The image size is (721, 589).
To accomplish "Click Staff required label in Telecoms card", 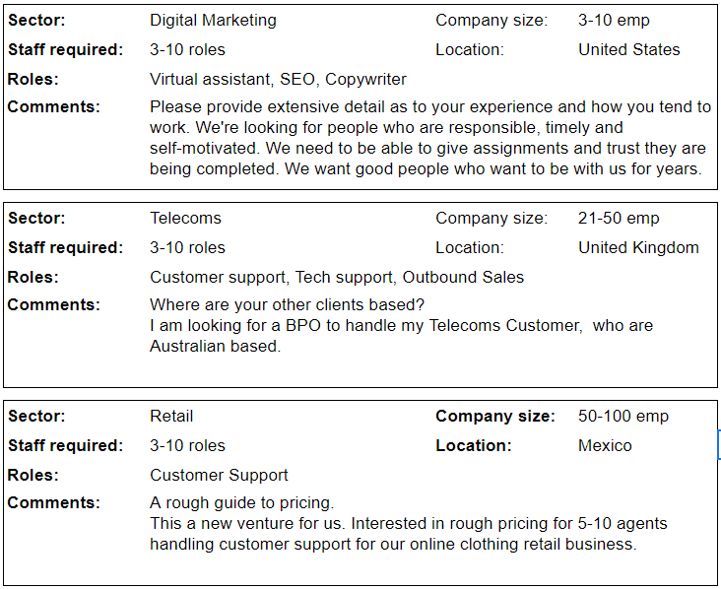I will pyautogui.click(x=66, y=248).
